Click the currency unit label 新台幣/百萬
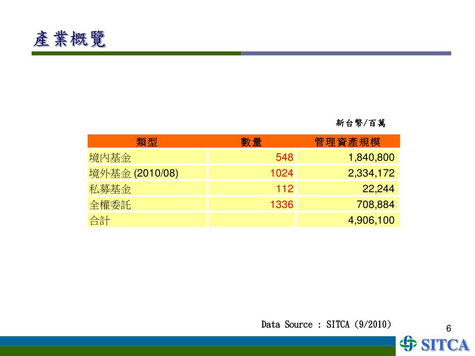 pos(360,123)
